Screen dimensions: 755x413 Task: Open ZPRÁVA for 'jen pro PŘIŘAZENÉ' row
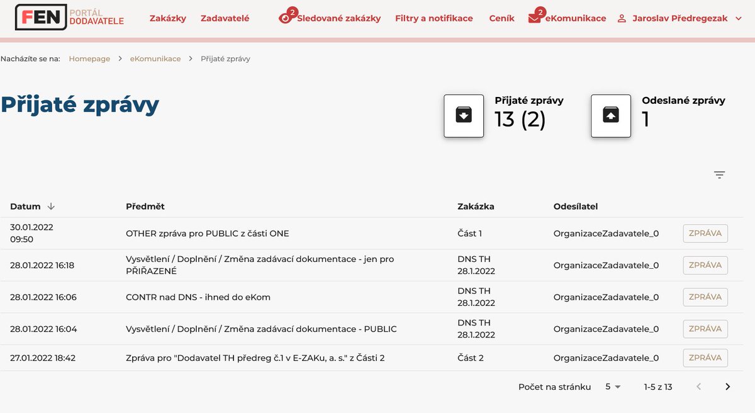click(705, 265)
